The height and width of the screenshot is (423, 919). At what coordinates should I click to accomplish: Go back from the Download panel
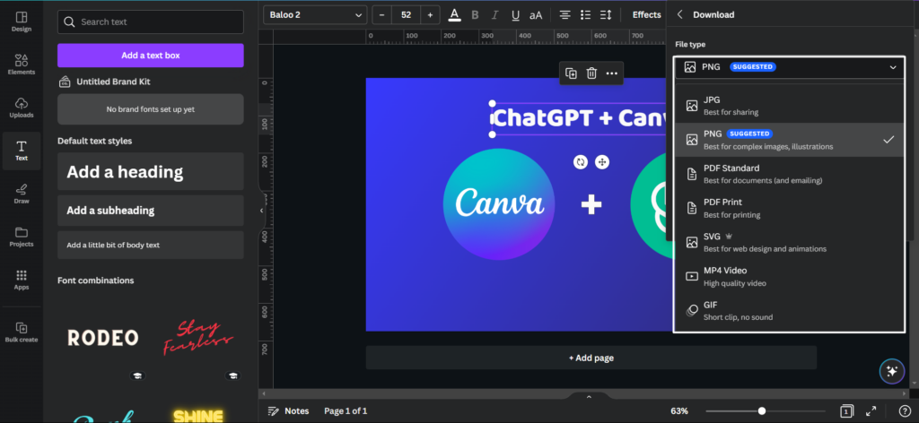(680, 14)
